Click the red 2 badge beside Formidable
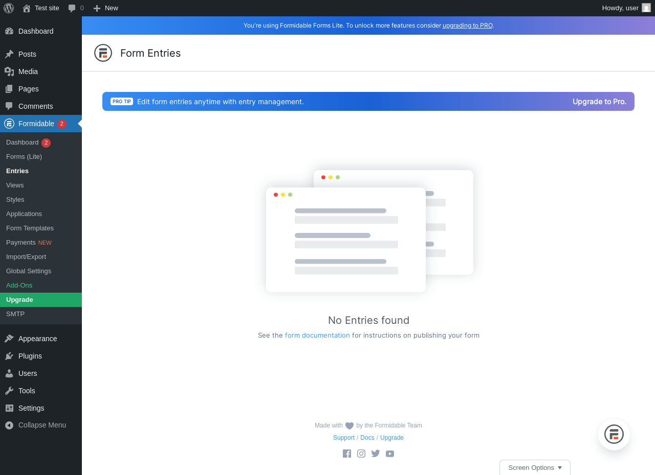The width and height of the screenshot is (655, 475). (62, 124)
